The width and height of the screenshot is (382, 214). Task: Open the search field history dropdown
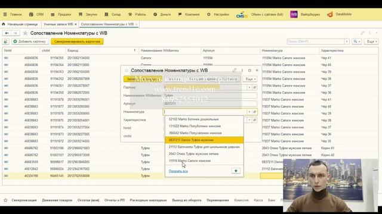347,42
